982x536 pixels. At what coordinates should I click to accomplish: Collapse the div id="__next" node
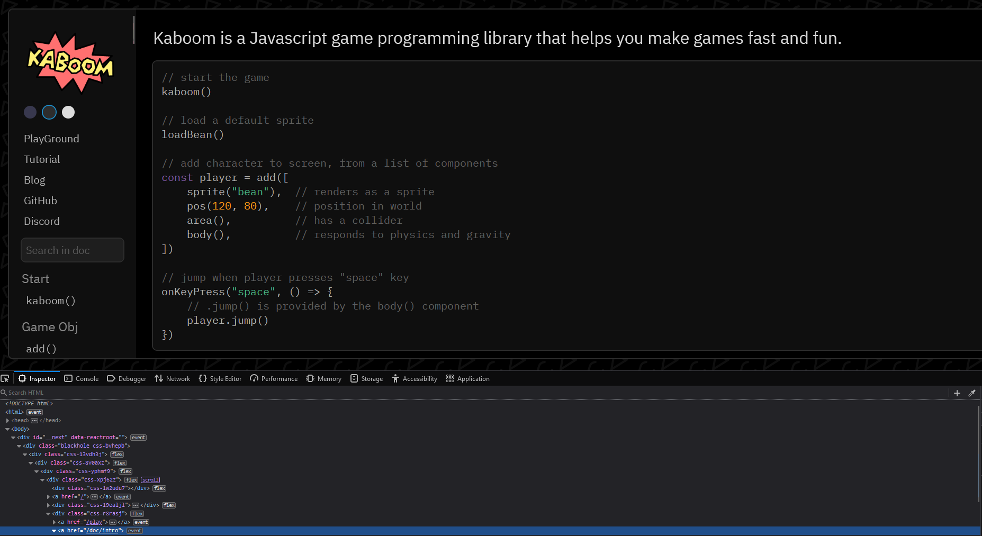pos(13,438)
